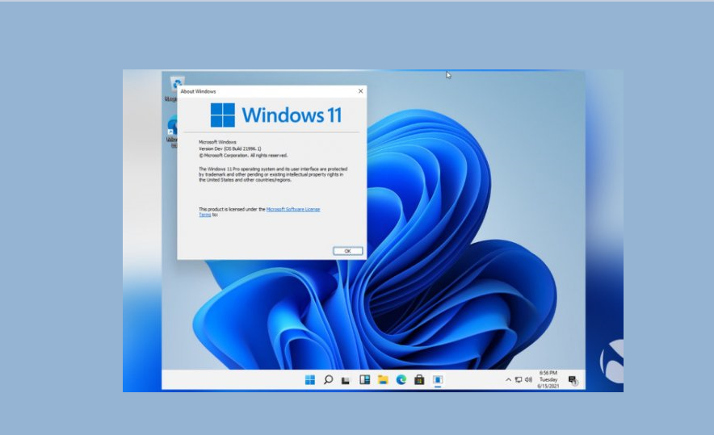714x435 pixels.
Task: Open Task View from the taskbar
Action: (x=346, y=380)
